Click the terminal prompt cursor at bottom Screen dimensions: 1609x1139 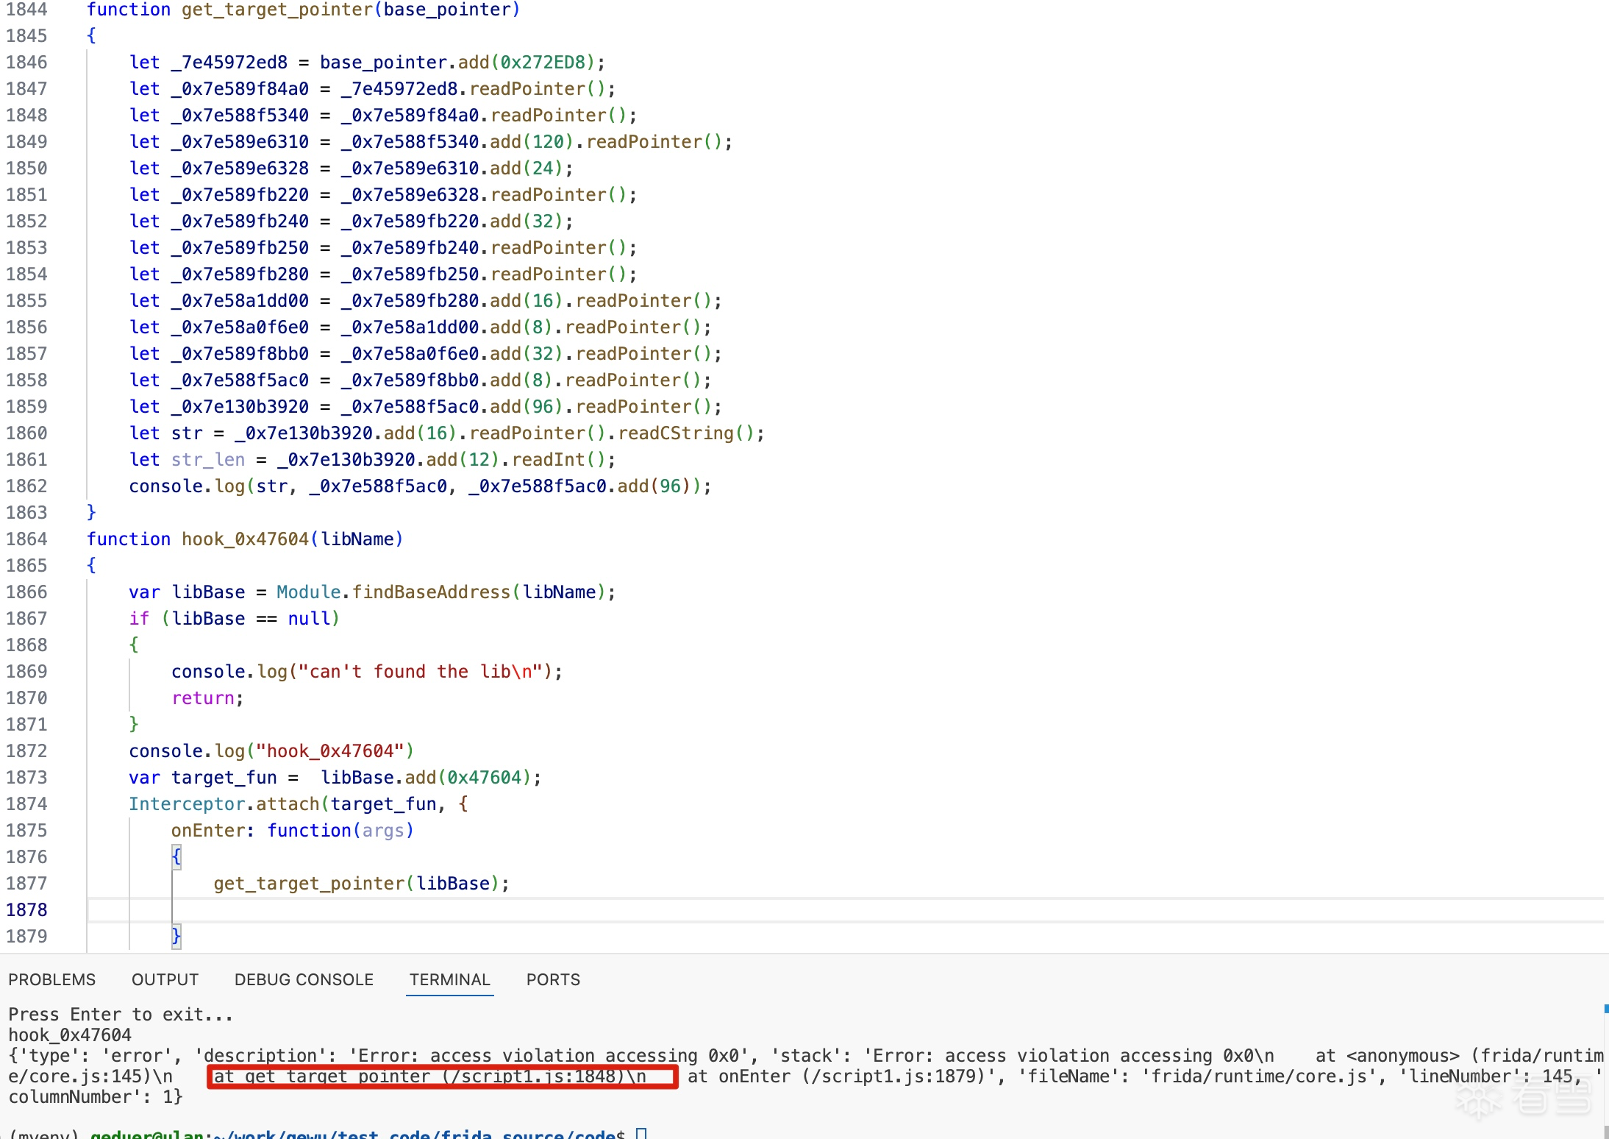click(x=641, y=1133)
